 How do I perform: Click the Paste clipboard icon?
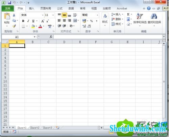pos(7,16)
